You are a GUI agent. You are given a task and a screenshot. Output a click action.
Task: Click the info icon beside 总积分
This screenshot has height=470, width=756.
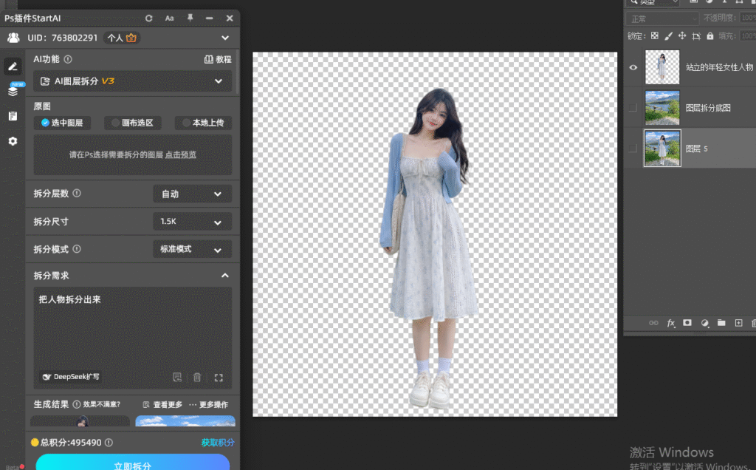[109, 443]
